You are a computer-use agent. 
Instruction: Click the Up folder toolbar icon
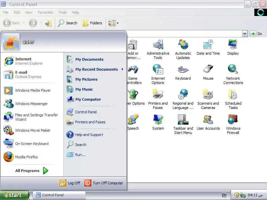48,23
